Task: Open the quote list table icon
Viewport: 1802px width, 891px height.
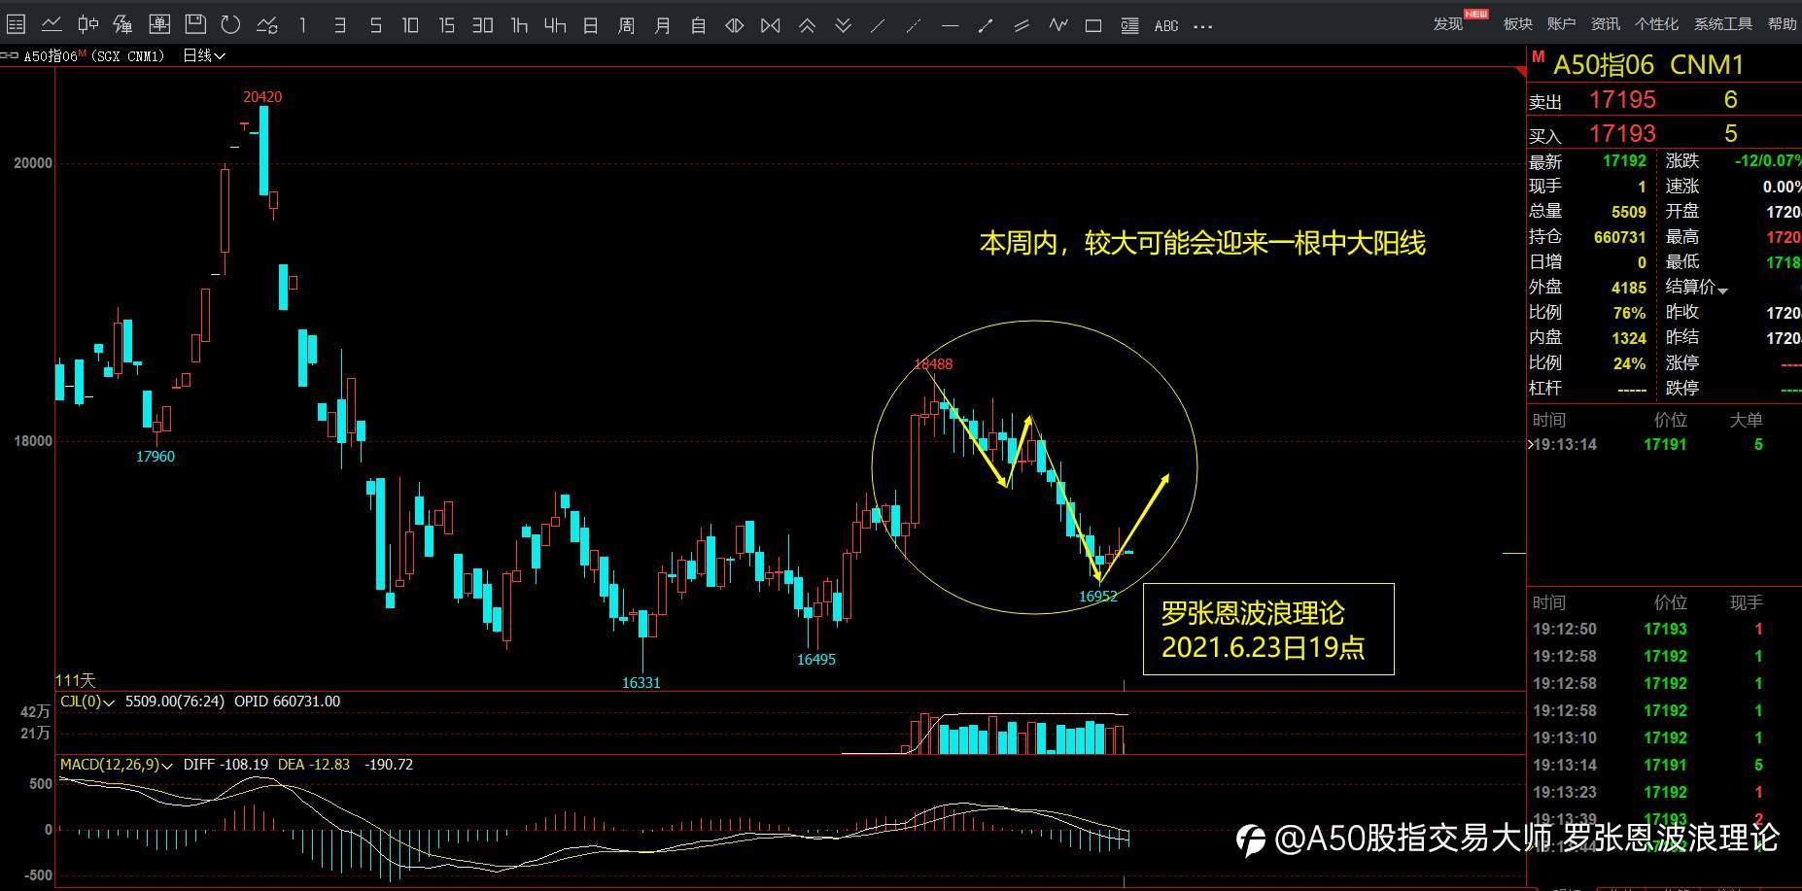Action: click(x=16, y=25)
